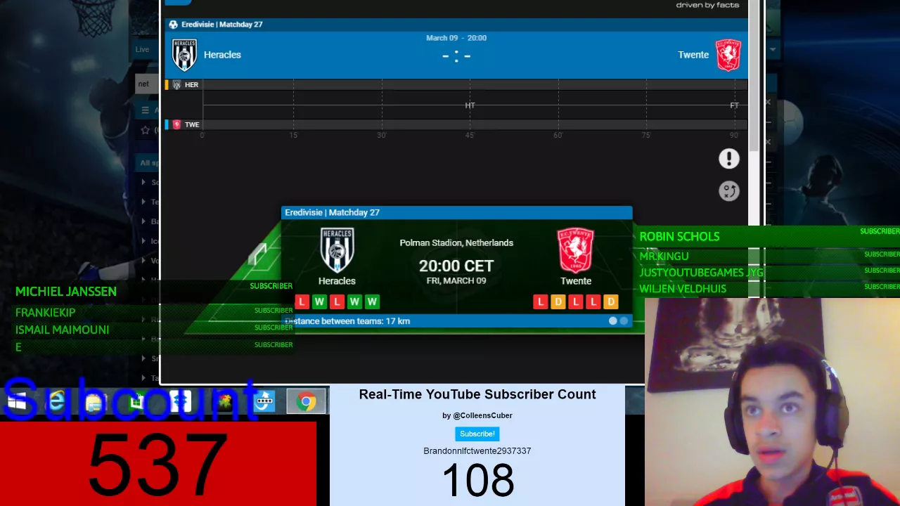This screenshot has width=900, height=506.
Task: Click the first orange D form badge for Twente
Action: [x=558, y=302]
